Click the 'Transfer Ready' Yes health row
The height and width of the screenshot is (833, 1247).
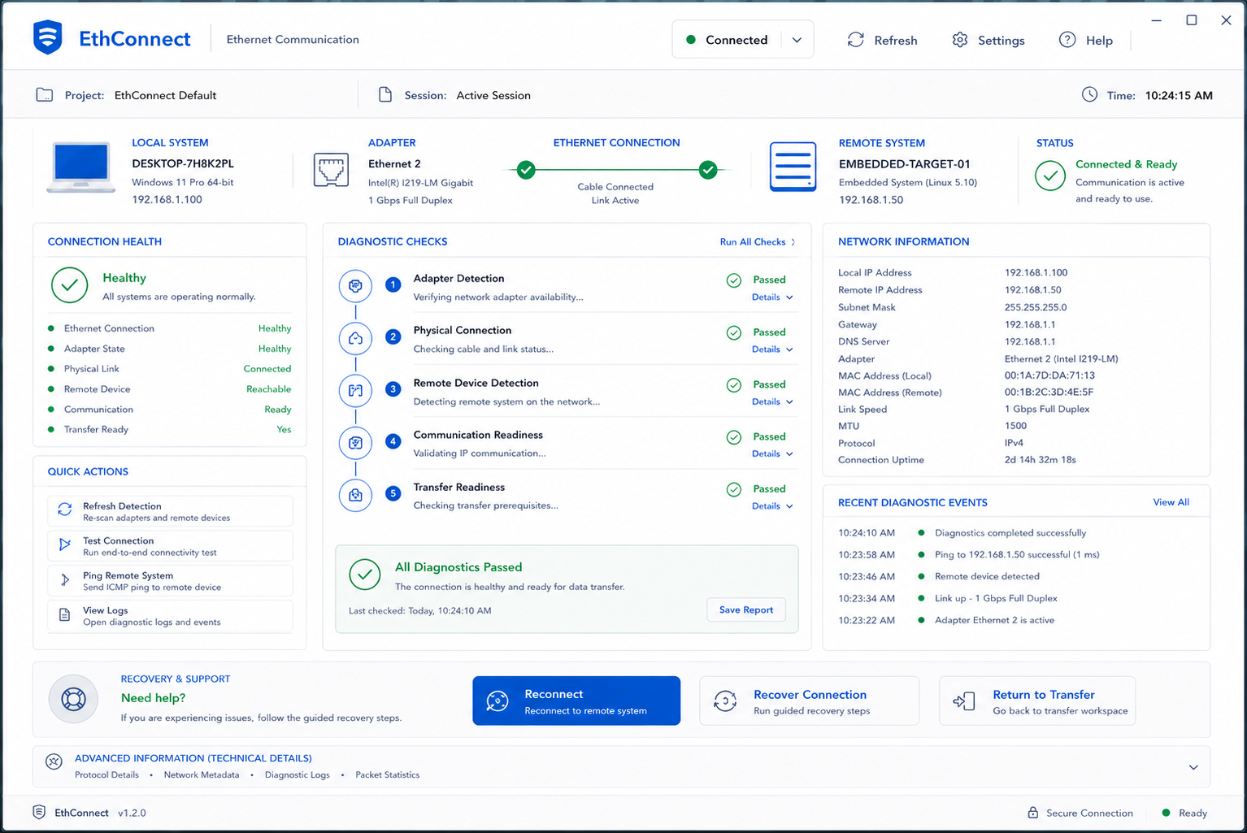click(x=169, y=430)
